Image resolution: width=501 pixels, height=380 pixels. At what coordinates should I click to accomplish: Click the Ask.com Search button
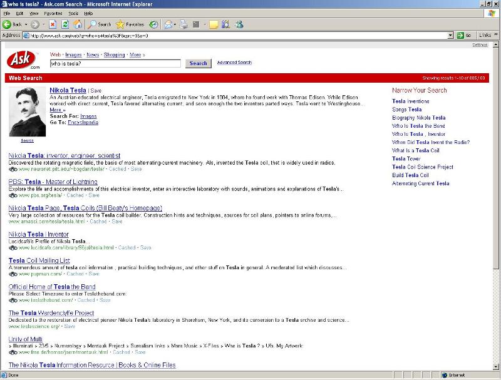point(198,63)
